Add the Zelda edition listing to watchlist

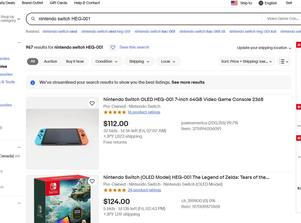pos(92,181)
